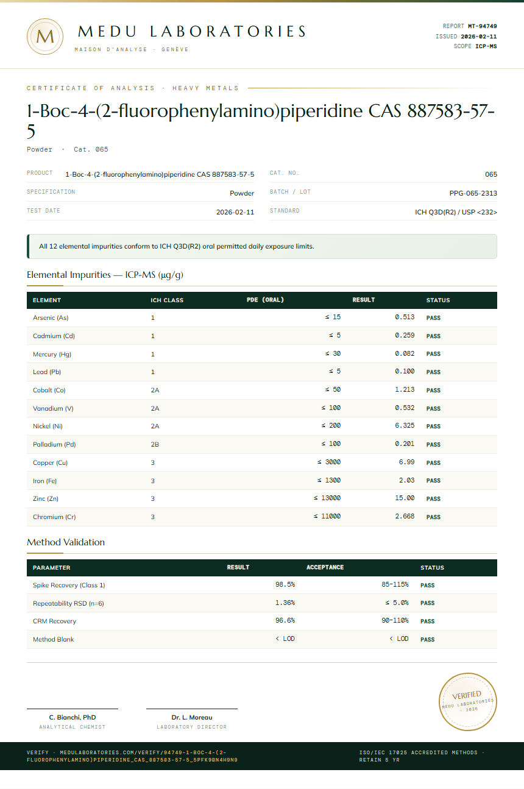Screen dimensions: 524x789
Task: Click the Spike Recovery (Class 1) parameter
Action: (x=69, y=586)
